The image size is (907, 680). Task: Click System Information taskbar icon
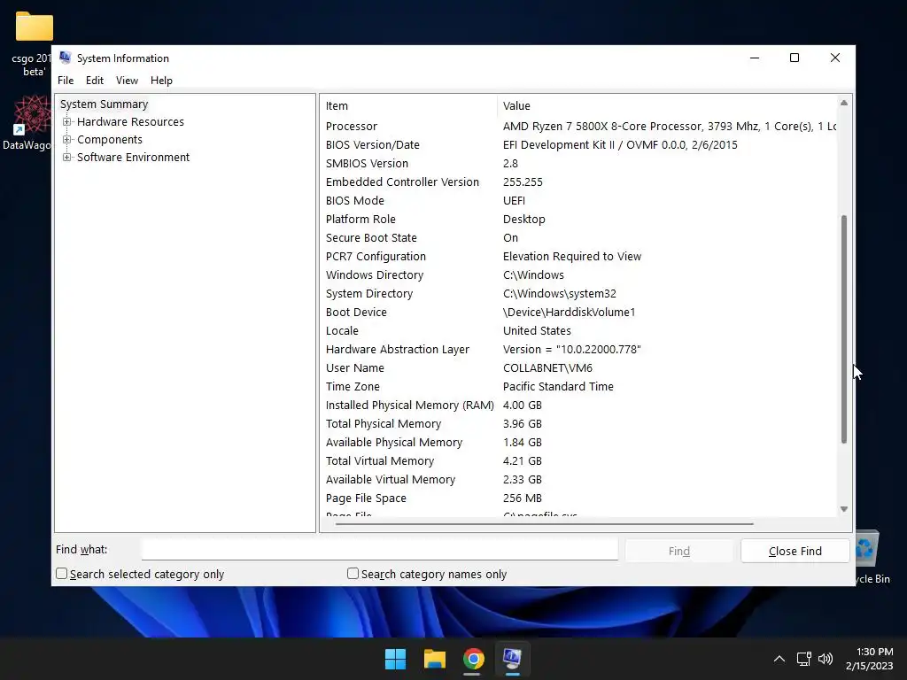coord(512,659)
